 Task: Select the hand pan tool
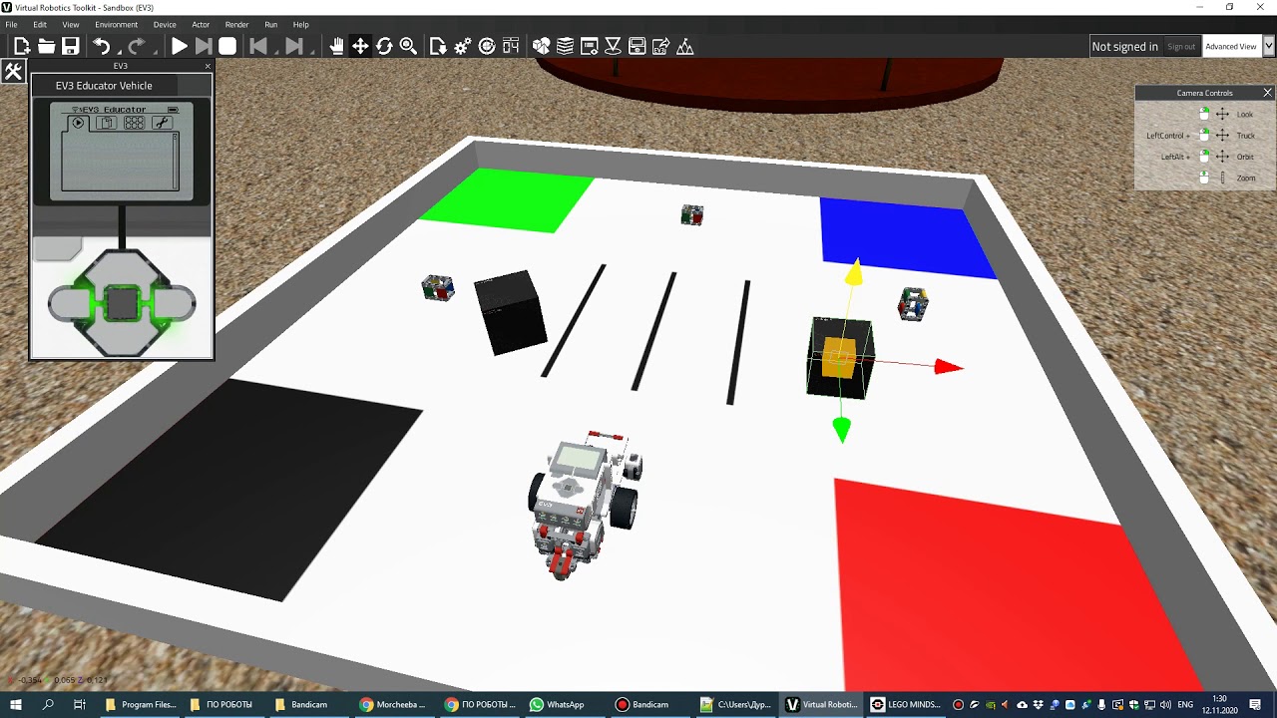coord(337,46)
